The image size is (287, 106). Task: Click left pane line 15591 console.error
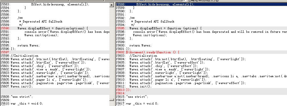point(55,32)
